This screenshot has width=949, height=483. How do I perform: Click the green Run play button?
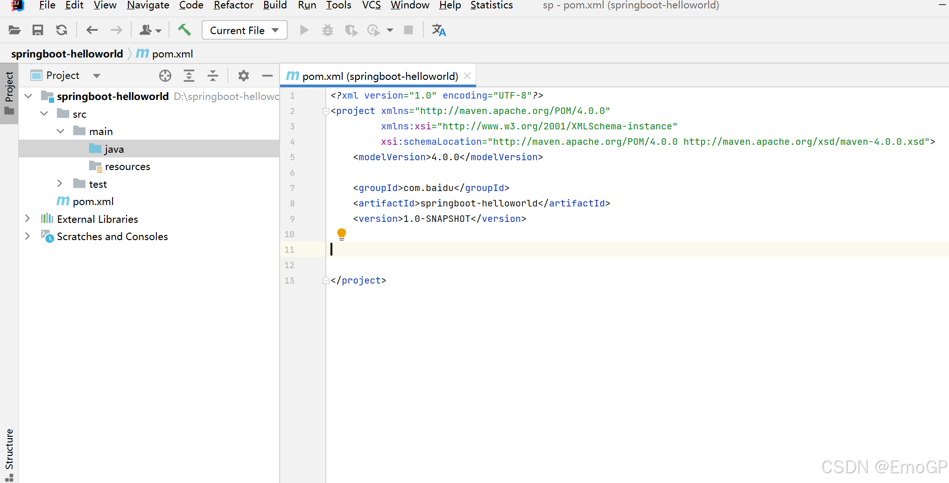pos(304,30)
